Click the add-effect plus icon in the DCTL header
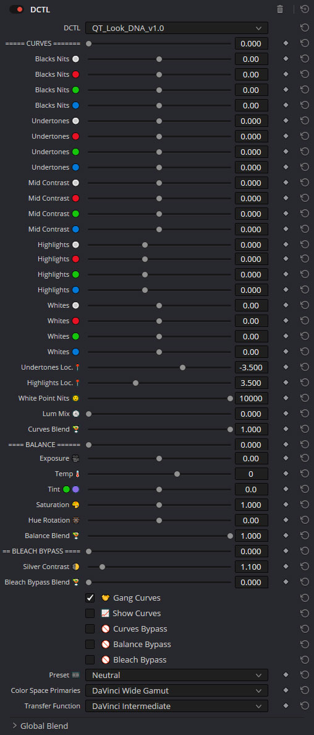 click(x=304, y=9)
